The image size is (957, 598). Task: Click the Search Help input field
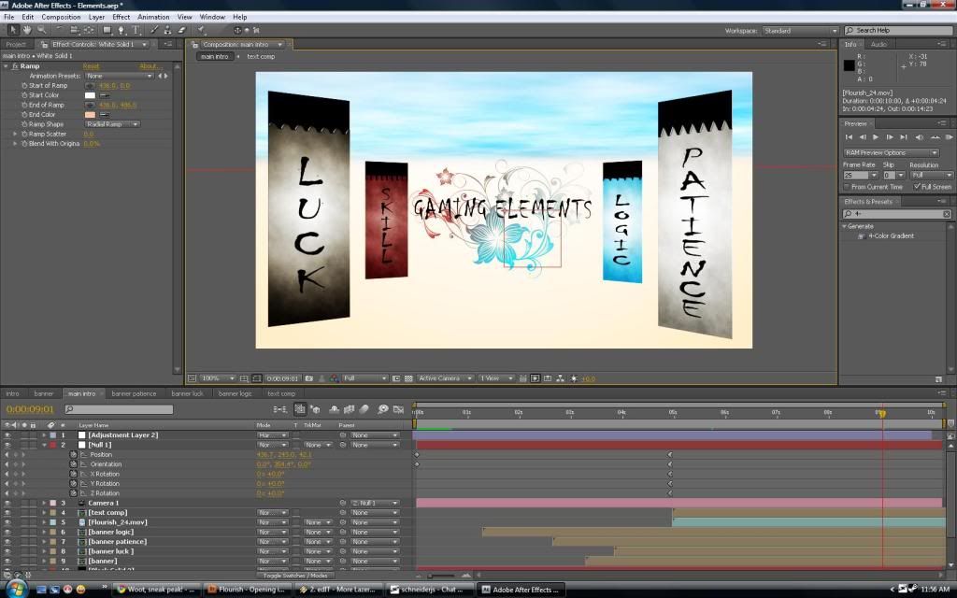tap(900, 31)
